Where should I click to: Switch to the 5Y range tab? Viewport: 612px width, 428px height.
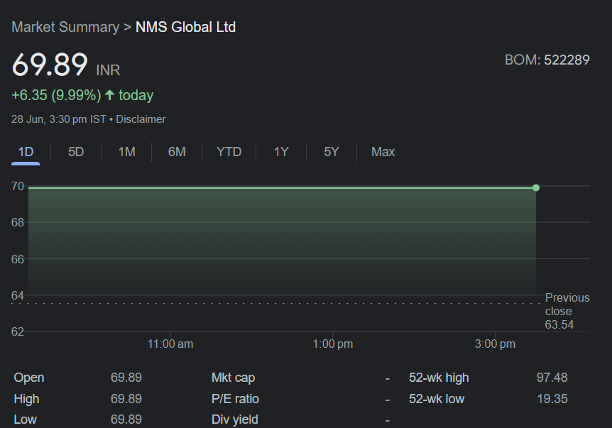(x=332, y=152)
